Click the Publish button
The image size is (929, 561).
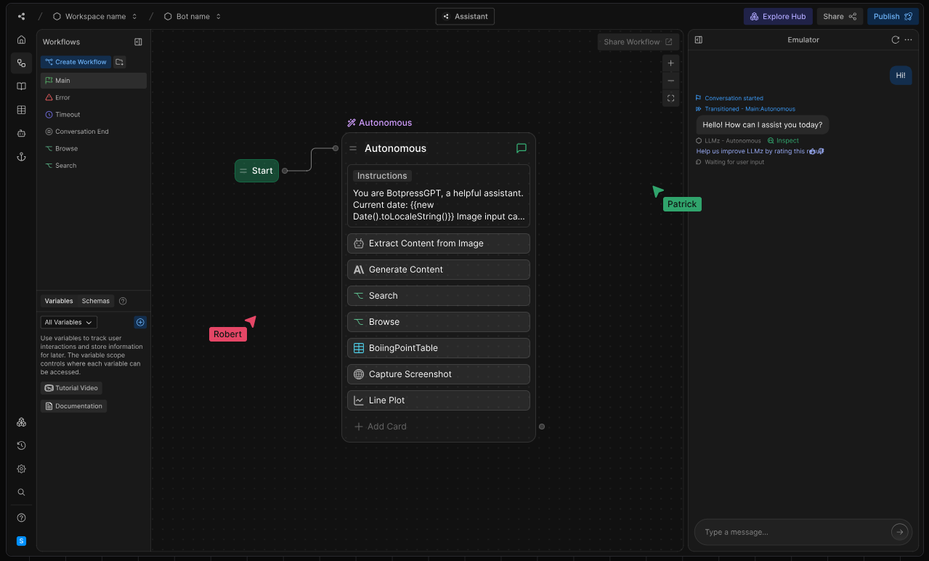coord(893,16)
